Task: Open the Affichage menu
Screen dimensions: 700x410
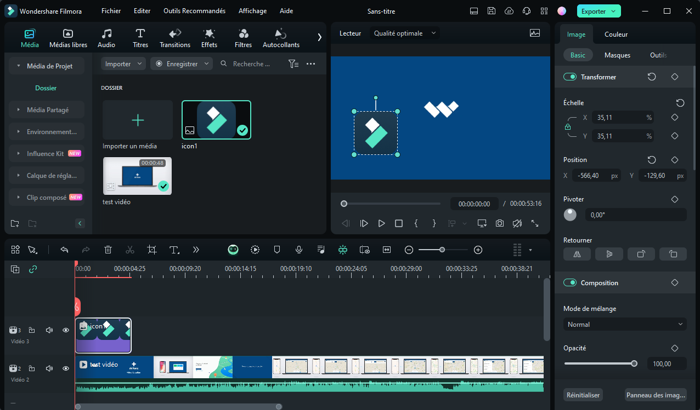Action: [252, 11]
